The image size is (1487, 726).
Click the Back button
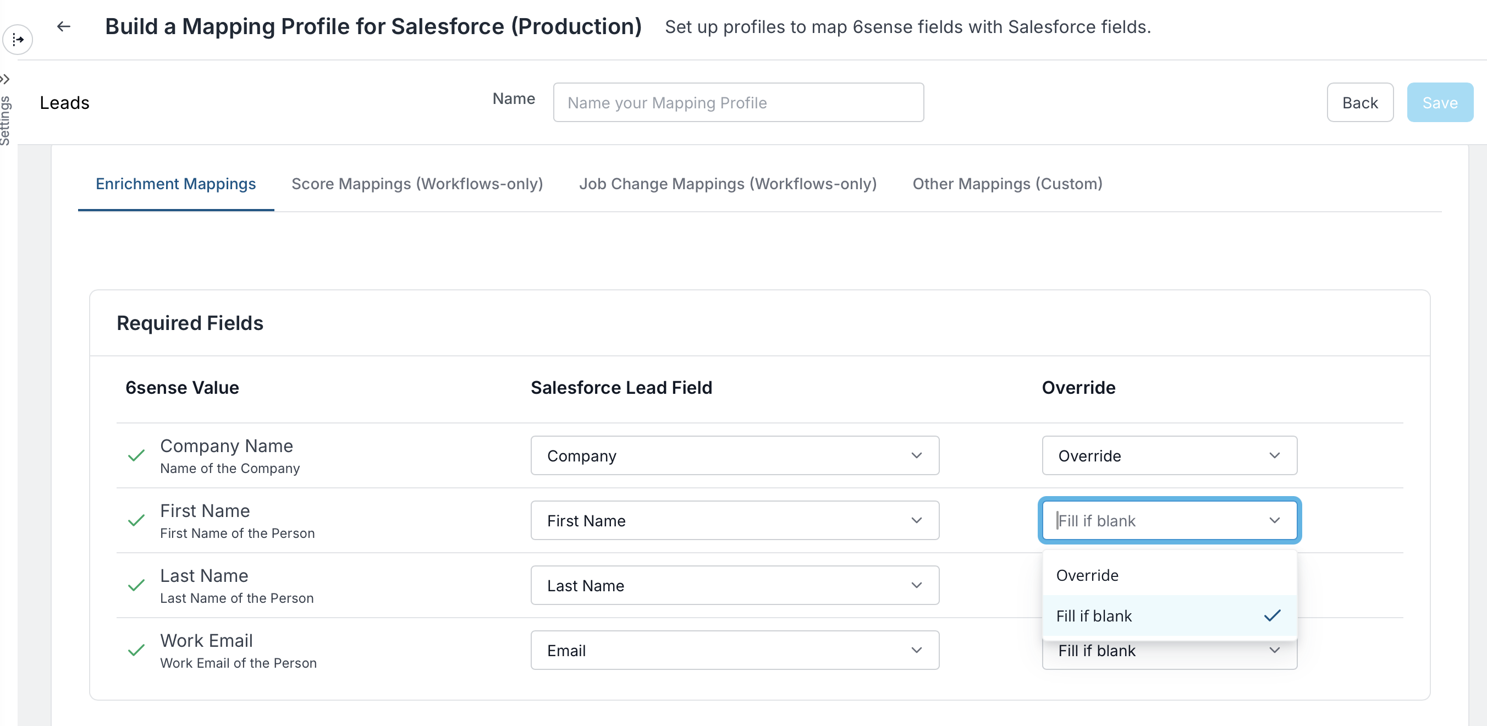pyautogui.click(x=1360, y=103)
